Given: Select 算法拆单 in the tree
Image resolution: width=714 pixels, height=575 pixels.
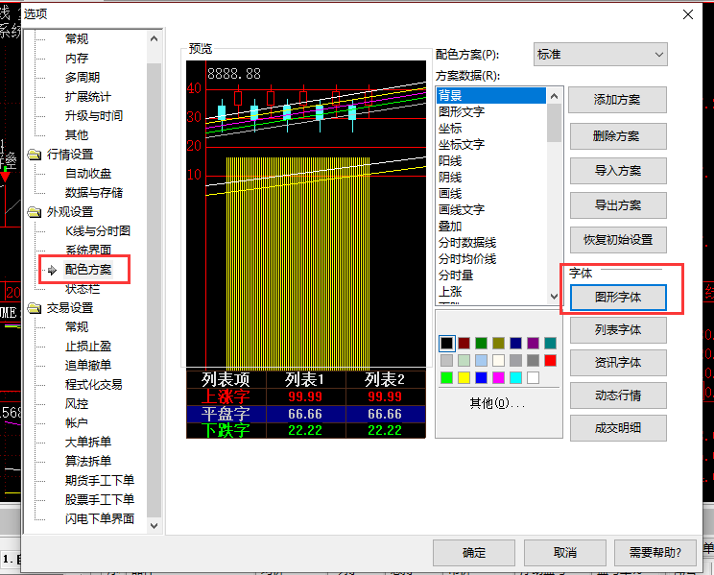Looking at the screenshot, I should click(x=88, y=461).
